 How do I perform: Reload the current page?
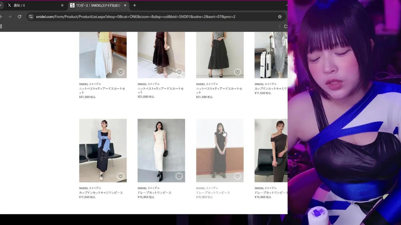point(19,17)
